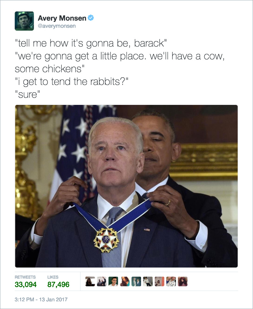Open the 3:12 PM - 13 Jan 2017 timestamp

pyautogui.click(x=41, y=299)
